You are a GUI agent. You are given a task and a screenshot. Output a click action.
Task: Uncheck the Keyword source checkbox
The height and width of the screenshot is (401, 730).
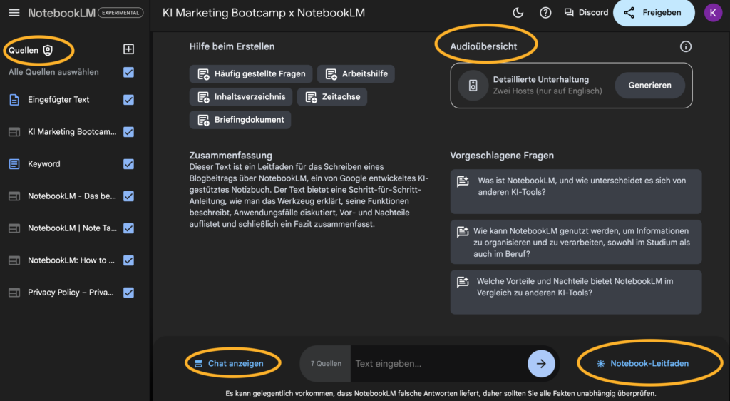point(128,164)
